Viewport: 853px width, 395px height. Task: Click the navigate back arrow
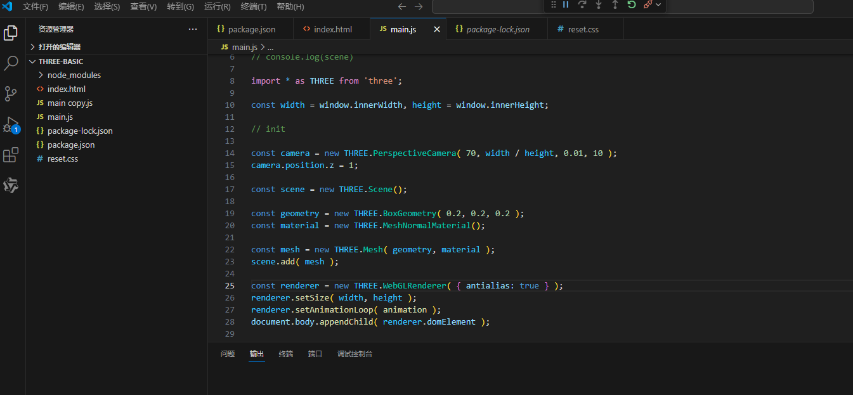point(401,7)
